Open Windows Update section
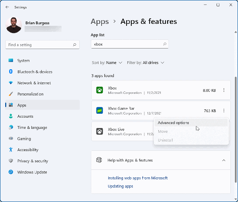 (x=32, y=172)
